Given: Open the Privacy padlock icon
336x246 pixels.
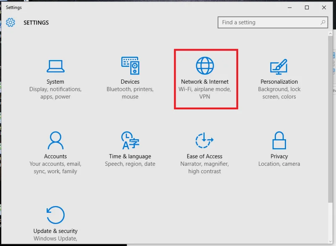Looking at the screenshot, I should [x=279, y=140].
